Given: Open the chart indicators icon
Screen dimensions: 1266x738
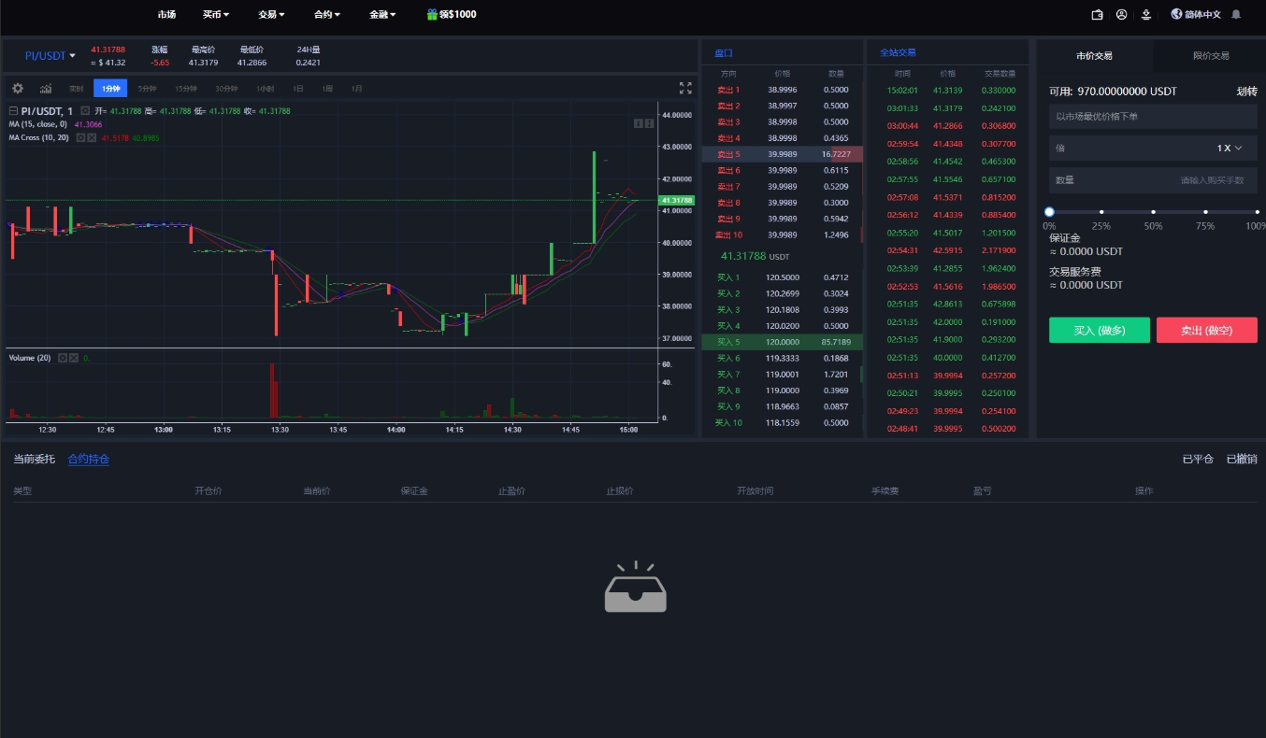Looking at the screenshot, I should click(x=46, y=89).
